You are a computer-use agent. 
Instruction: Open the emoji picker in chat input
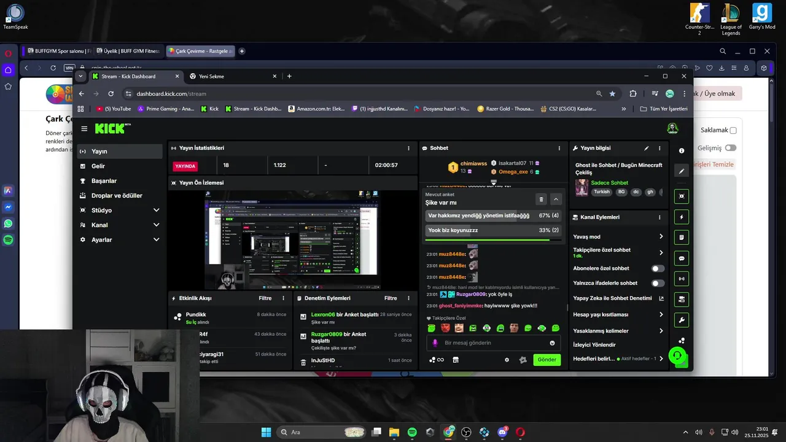click(552, 343)
